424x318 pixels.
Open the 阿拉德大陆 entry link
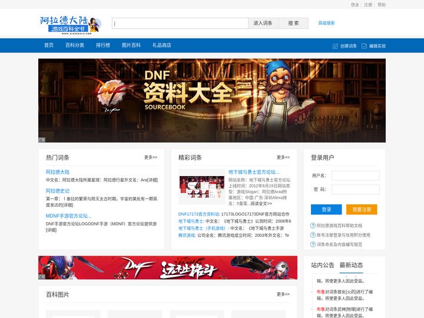(58, 172)
